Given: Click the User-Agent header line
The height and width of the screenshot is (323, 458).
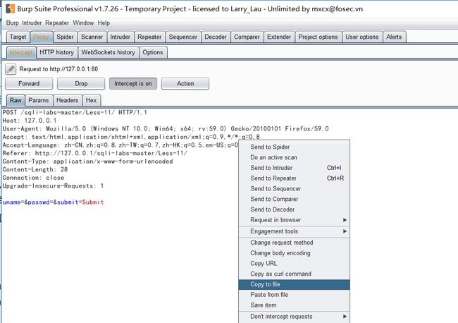Looking at the screenshot, I should point(166,128).
